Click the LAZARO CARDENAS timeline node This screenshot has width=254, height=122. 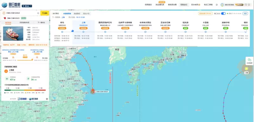click(x=125, y=32)
